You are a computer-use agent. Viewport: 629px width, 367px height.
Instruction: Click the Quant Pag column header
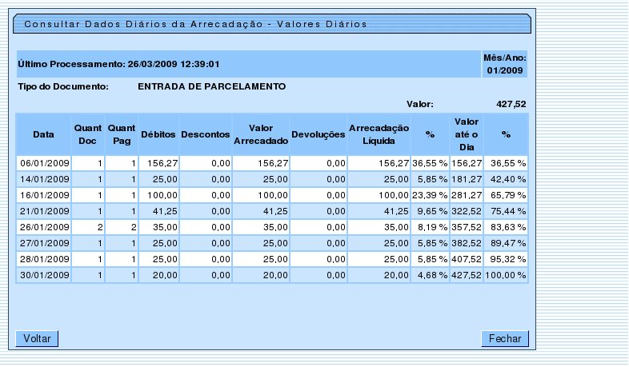pyautogui.click(x=122, y=134)
